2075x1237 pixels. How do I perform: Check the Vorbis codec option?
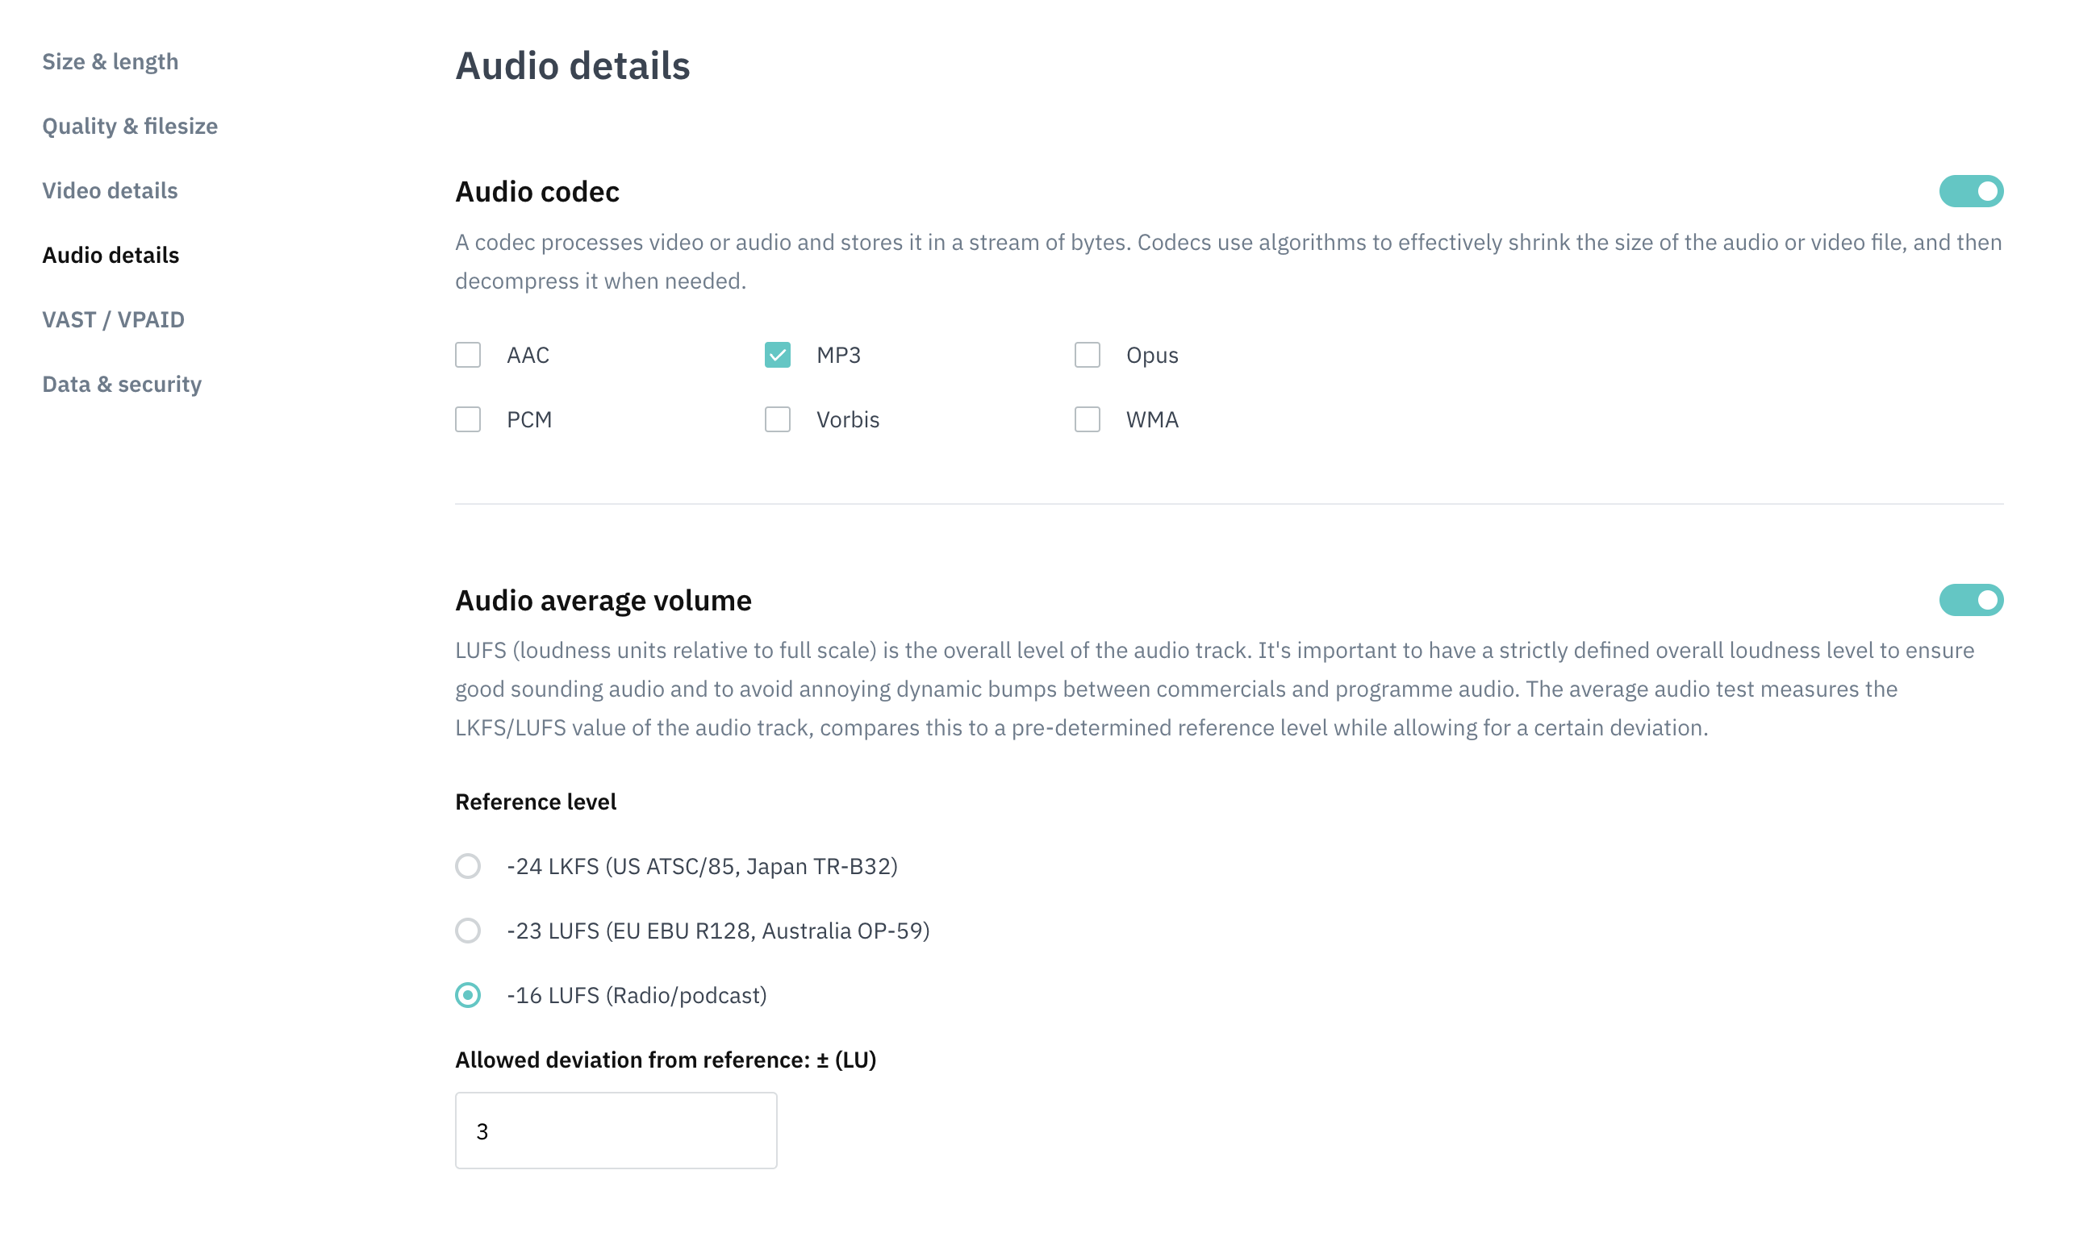pyautogui.click(x=777, y=419)
